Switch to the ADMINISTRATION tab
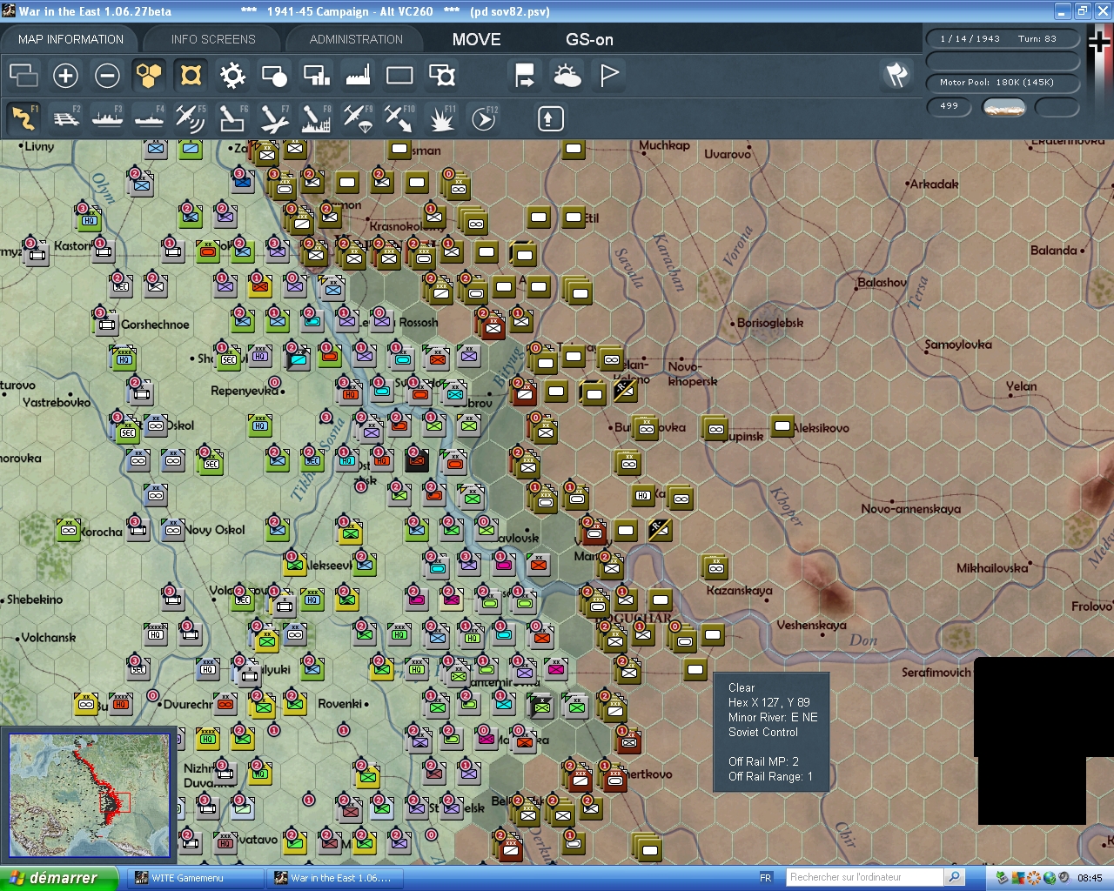1114x891 pixels. 356,39
